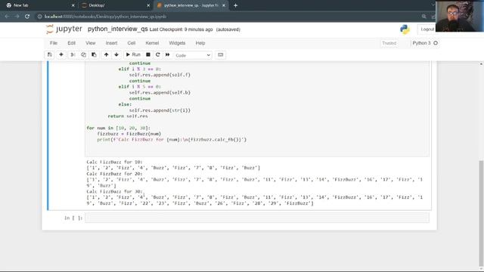Image resolution: width=484 pixels, height=272 pixels.
Task: Open the Help menu
Action: tap(200, 43)
